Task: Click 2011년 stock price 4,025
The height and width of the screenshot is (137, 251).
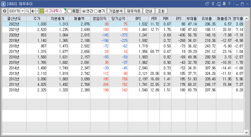Action: (42, 84)
